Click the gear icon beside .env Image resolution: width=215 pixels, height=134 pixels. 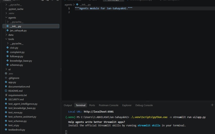coord(6,73)
